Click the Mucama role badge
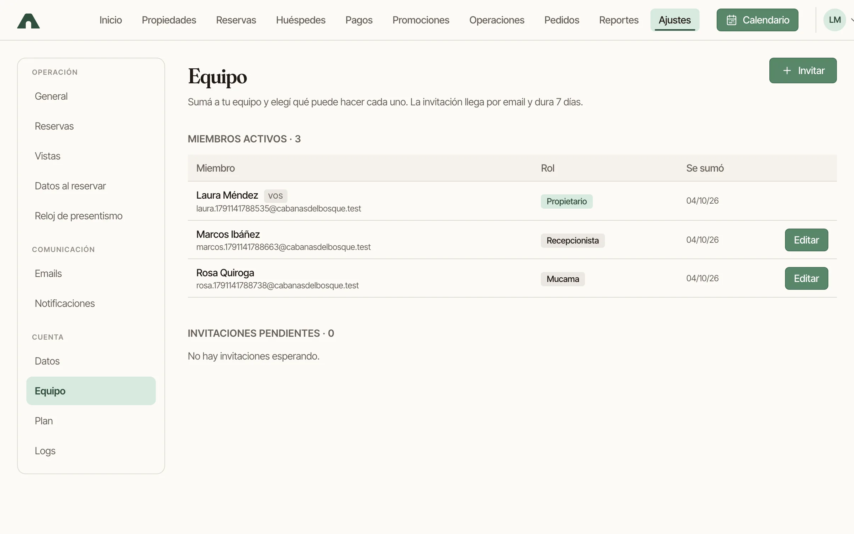 coord(563,279)
